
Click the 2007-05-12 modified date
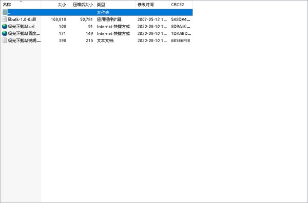[152, 19]
